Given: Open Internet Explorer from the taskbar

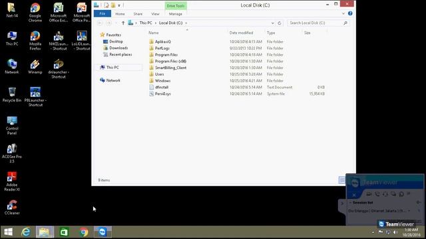Looking at the screenshot, I should (x=26, y=232).
